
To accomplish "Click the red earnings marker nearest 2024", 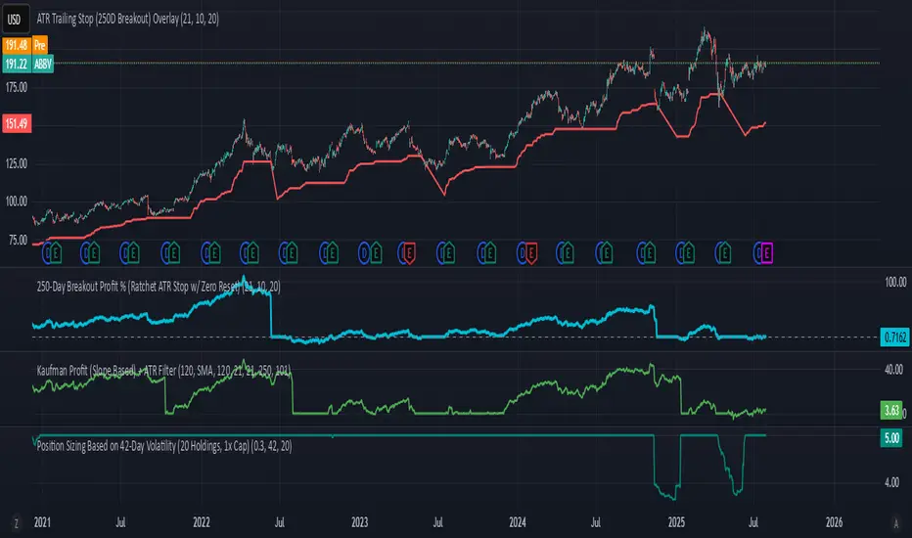I will point(529,253).
